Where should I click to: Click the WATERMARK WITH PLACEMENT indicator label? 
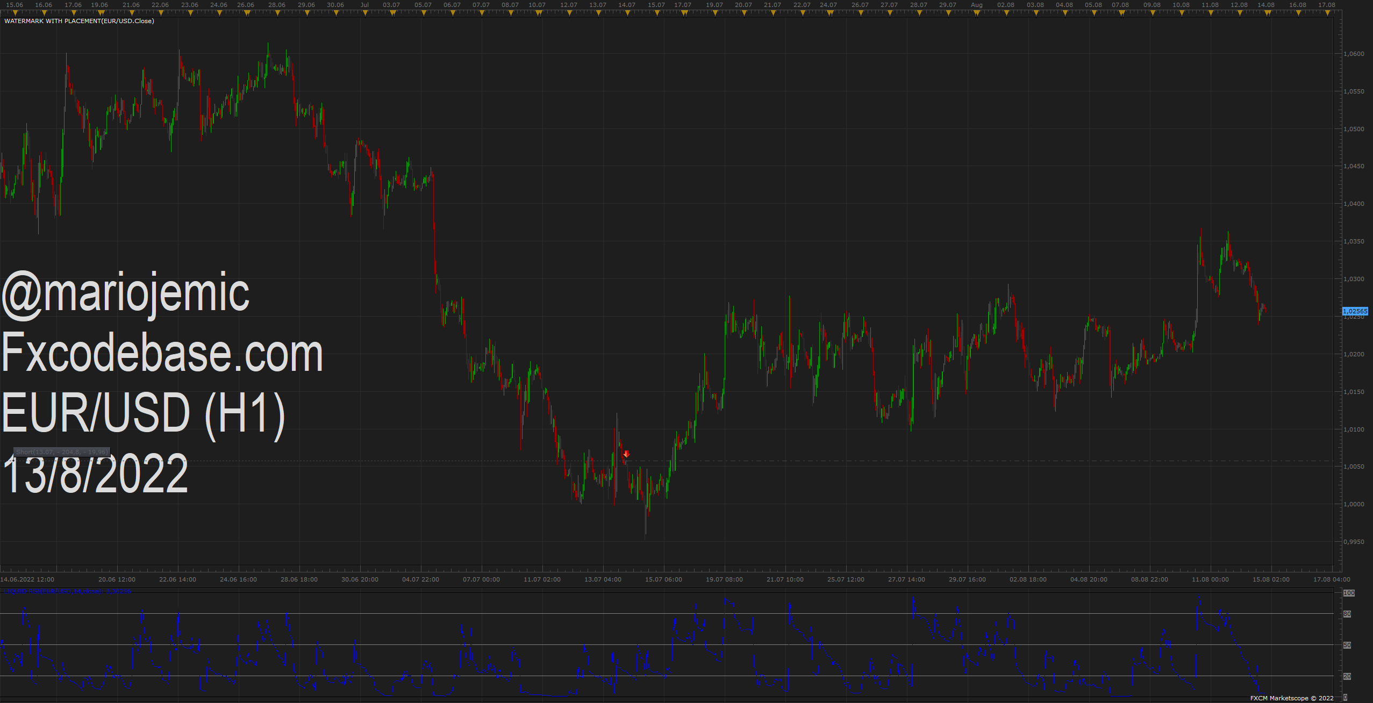click(x=79, y=21)
